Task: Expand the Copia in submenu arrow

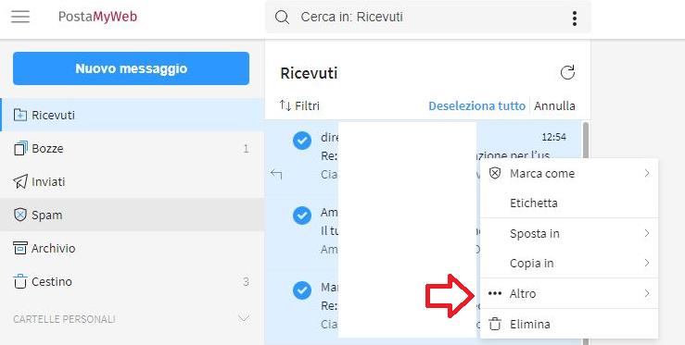Action: (x=647, y=263)
